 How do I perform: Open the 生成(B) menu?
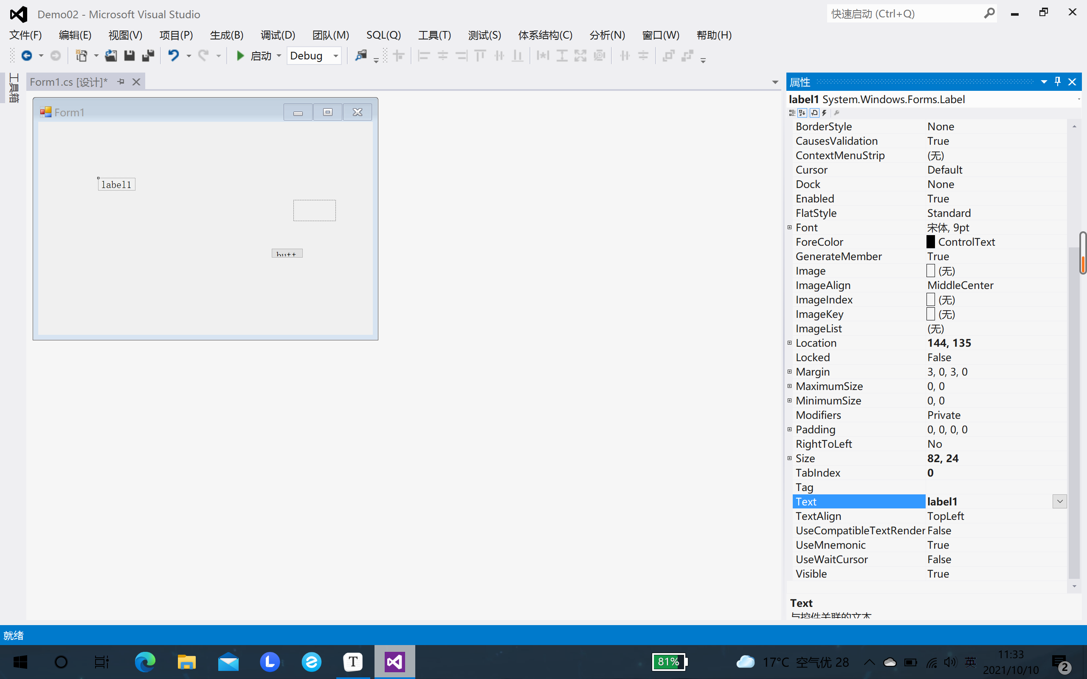pos(226,35)
